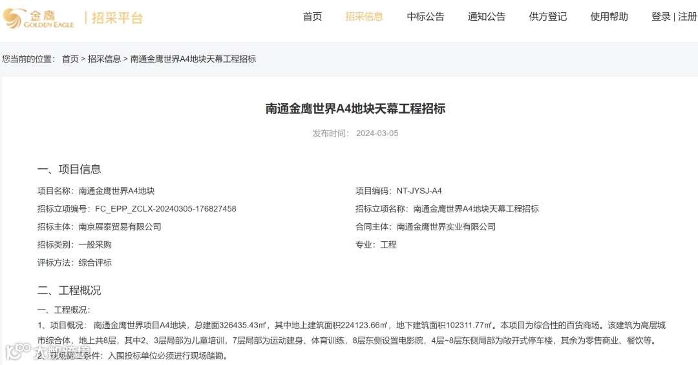
Task: Click 首页 in the breadcrumb
Action: pos(70,59)
